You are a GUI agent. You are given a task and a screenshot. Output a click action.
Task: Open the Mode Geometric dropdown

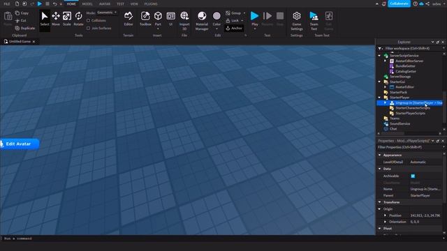coord(107,13)
